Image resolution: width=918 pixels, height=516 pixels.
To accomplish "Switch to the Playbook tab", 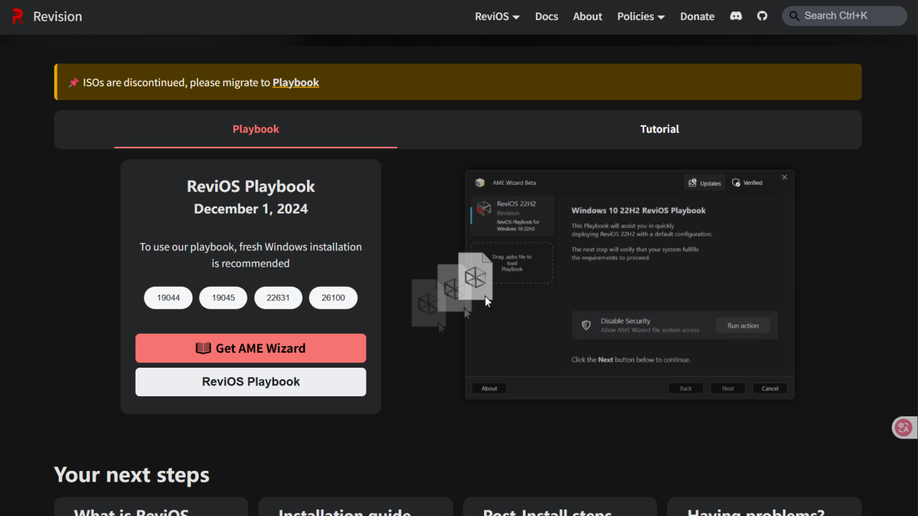I will (x=256, y=130).
